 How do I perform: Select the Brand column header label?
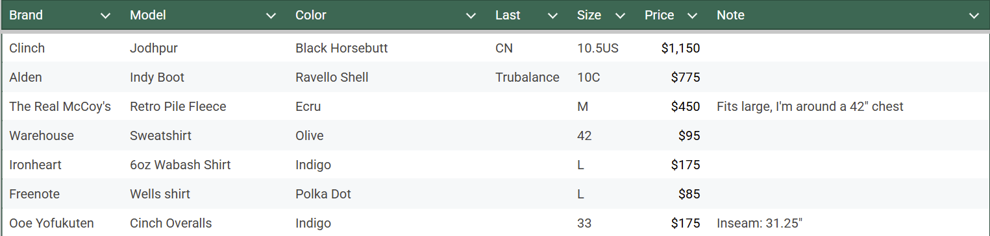click(26, 15)
